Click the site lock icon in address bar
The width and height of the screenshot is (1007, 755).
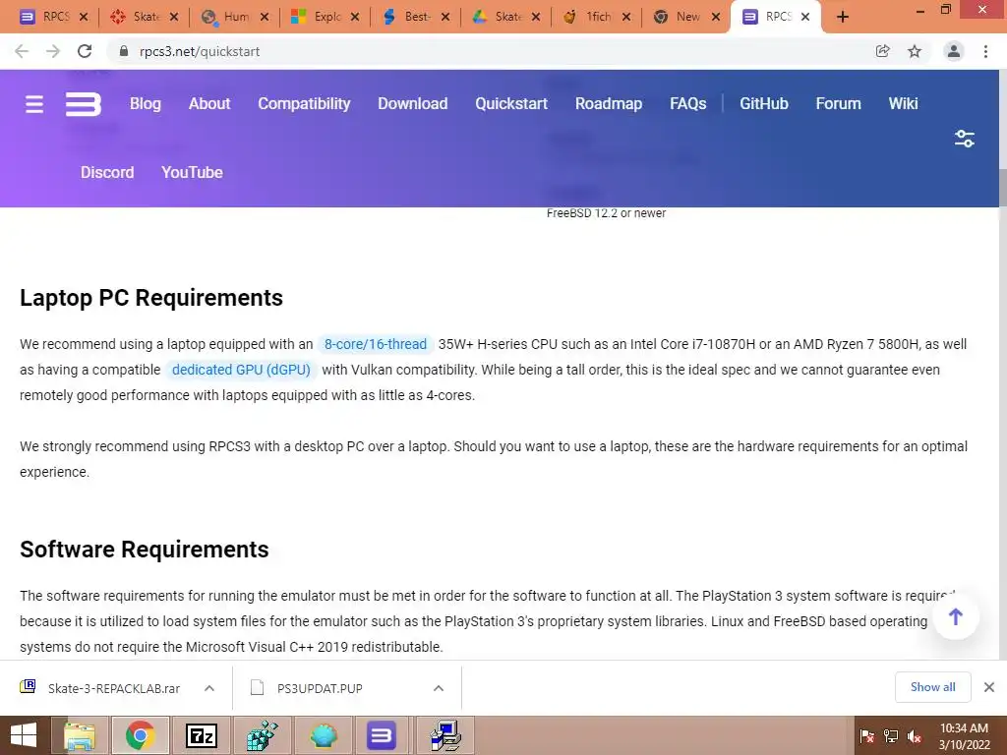pyautogui.click(x=124, y=51)
